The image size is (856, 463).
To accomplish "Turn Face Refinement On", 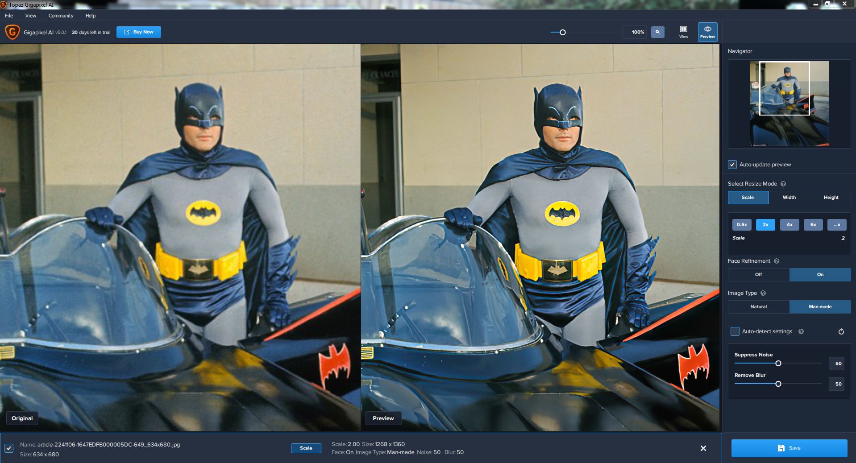I will (x=820, y=274).
